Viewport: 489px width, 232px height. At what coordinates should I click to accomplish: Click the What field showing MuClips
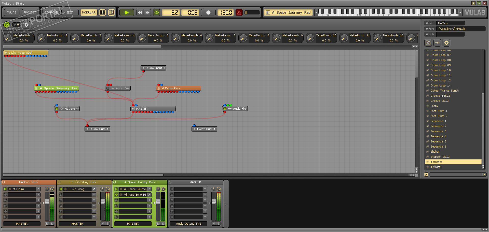tap(450, 23)
